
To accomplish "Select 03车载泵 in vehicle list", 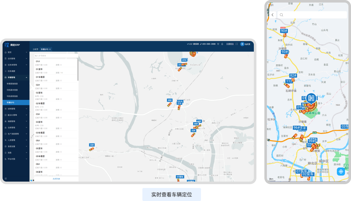I will click(x=56, y=134).
